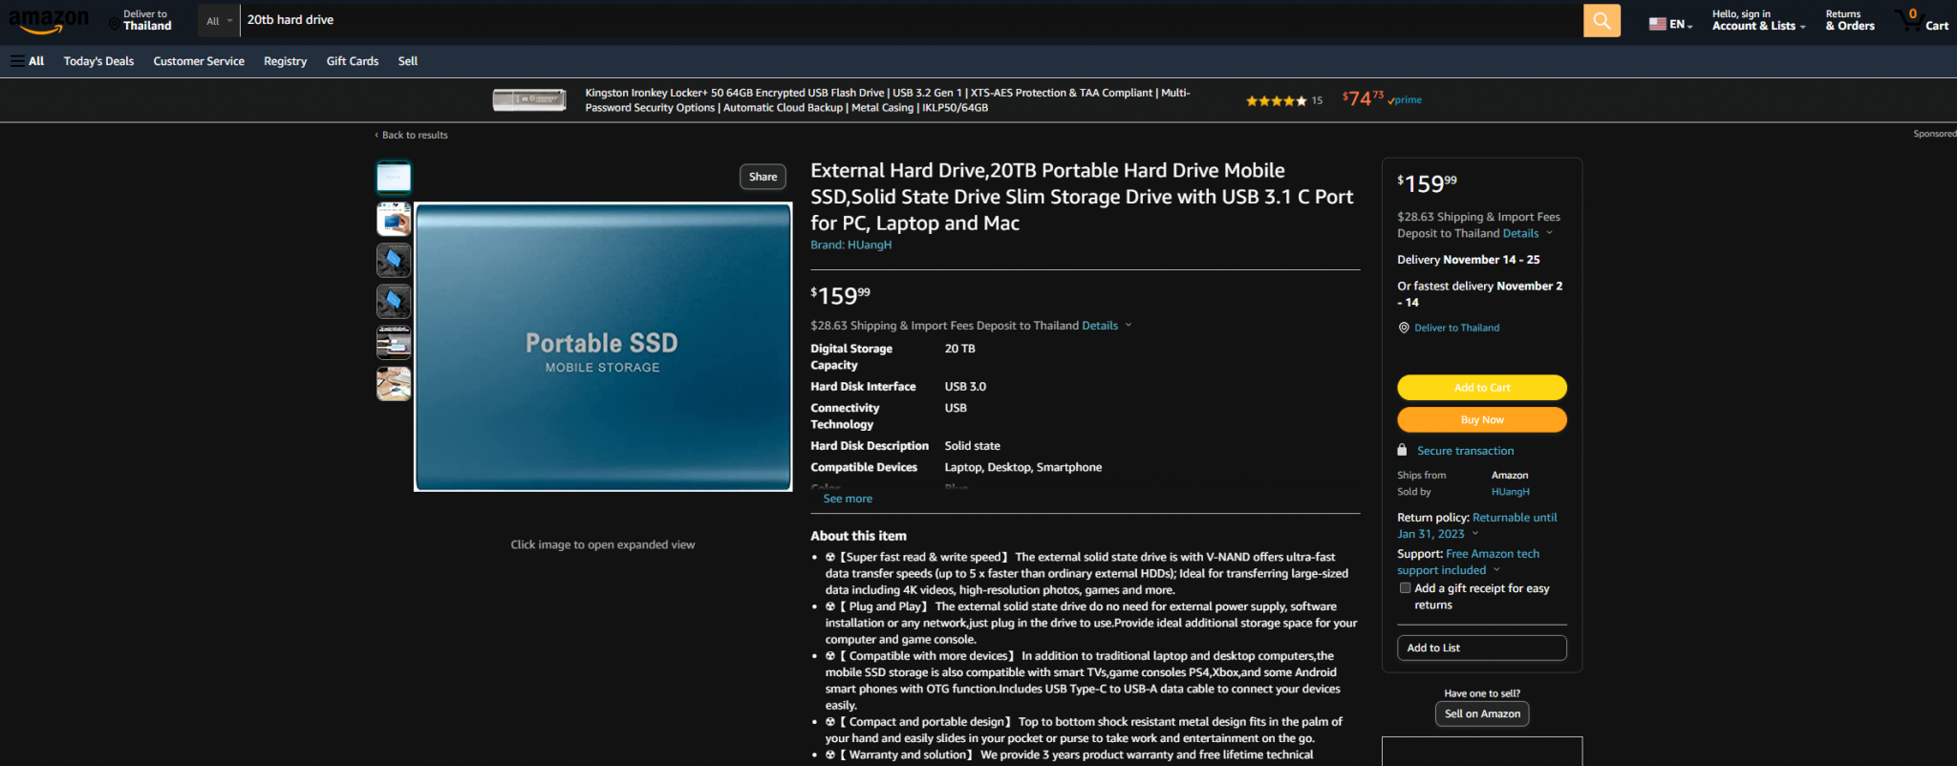1957x766 pixels.
Task: Select the sixth product thumbnail
Action: tap(394, 383)
